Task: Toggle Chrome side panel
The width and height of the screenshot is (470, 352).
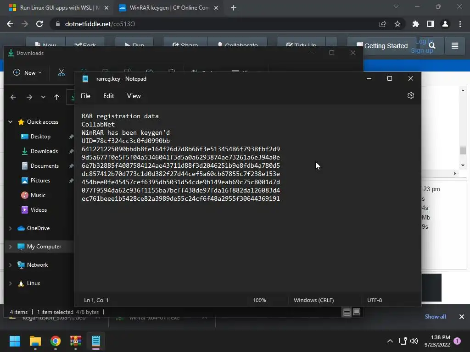Action: (431, 24)
